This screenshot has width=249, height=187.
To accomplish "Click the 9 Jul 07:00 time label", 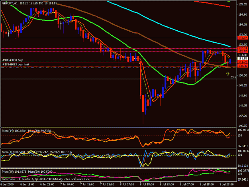I will [x=186, y=184].
